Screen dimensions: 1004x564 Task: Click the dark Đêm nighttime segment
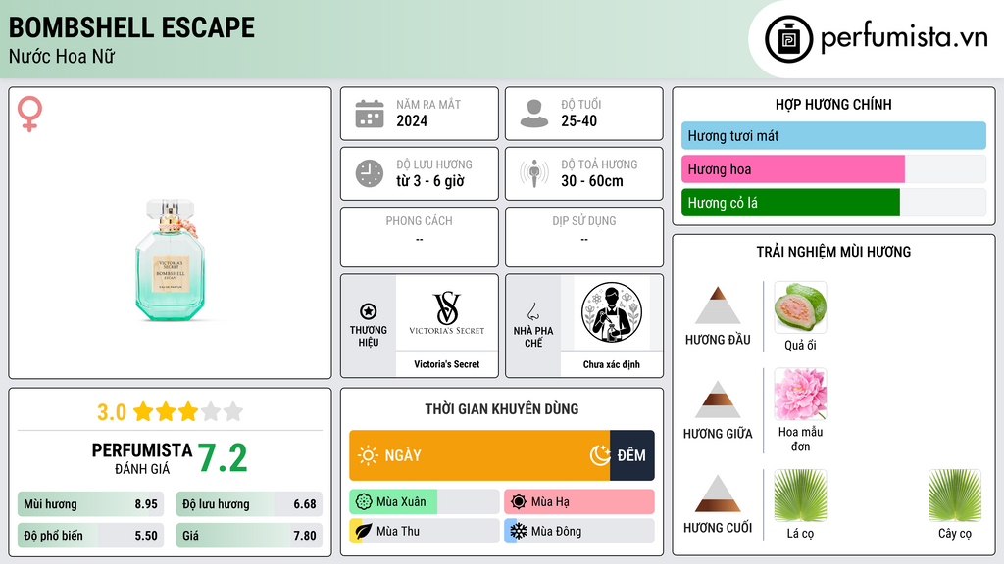(x=632, y=455)
